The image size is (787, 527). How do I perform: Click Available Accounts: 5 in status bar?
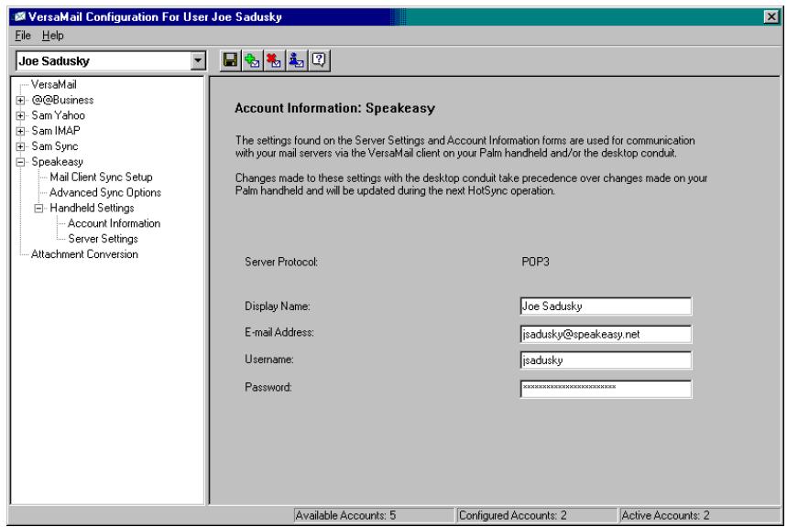[345, 515]
